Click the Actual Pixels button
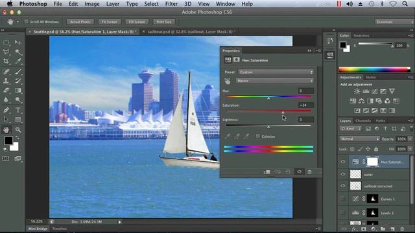This screenshot has width=415, height=233. (x=80, y=22)
